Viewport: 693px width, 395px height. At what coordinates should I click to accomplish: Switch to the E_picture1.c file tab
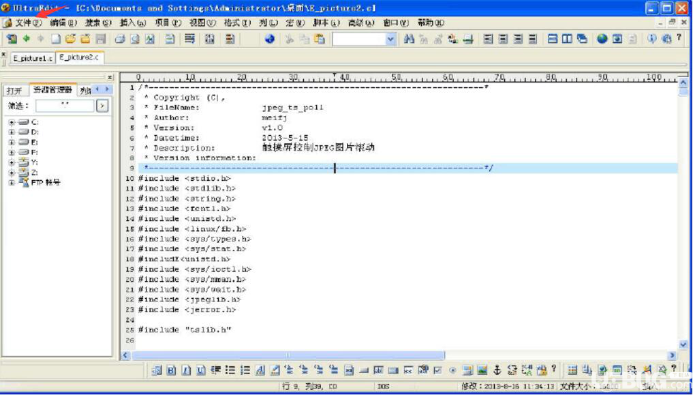click(32, 58)
